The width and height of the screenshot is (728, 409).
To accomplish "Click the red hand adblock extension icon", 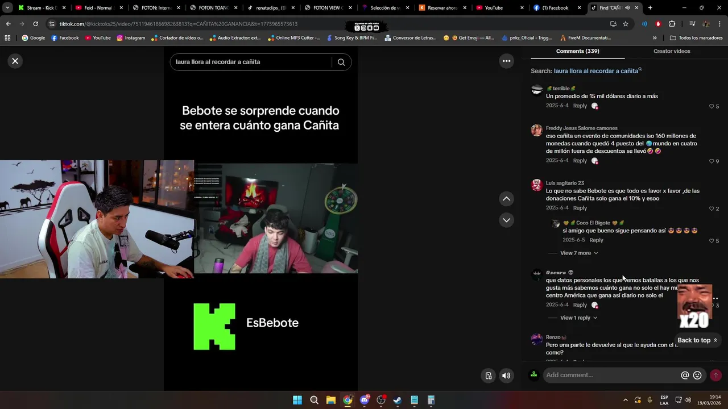I will [658, 24].
